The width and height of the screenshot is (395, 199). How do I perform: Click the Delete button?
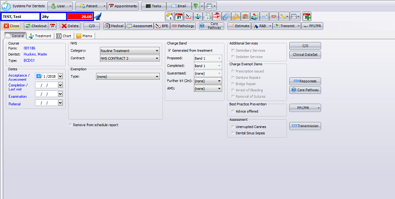[70, 26]
